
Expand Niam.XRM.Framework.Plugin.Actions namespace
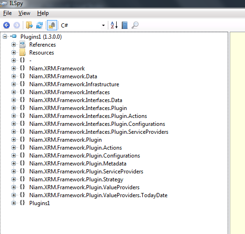[x=14, y=148]
